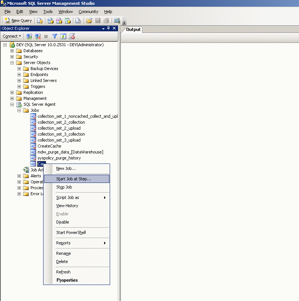Click the Stop icon in Object Explorer
Image resolution: width=299 pixels, height=301 pixels.
pyautogui.click(x=46, y=36)
